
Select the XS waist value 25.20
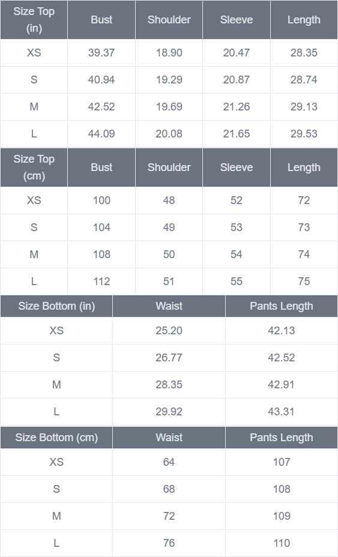point(169,330)
